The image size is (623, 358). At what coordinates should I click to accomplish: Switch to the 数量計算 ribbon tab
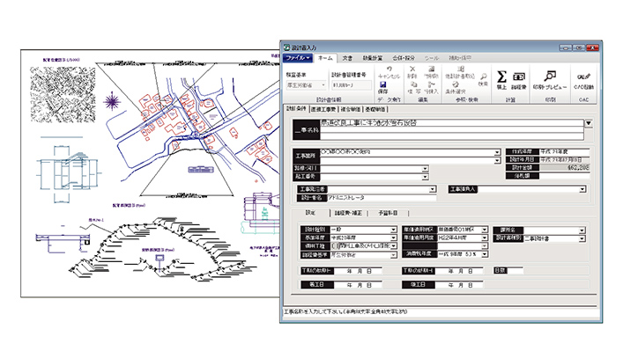[372, 58]
